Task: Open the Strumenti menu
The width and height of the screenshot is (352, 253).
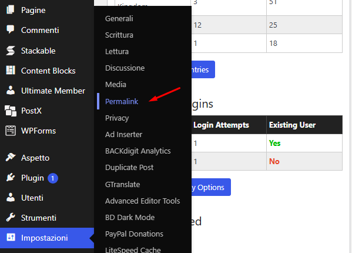Action: (39, 218)
